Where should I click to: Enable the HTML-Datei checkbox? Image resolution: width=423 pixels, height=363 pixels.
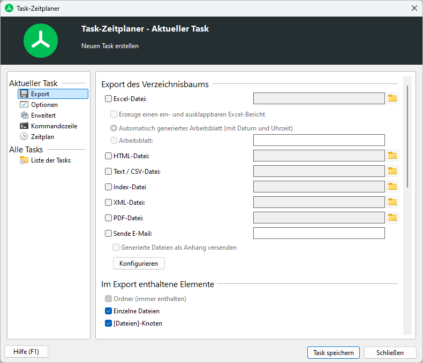point(108,156)
